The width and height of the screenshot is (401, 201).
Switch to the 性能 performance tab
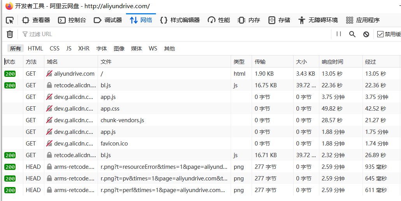pos(219,20)
